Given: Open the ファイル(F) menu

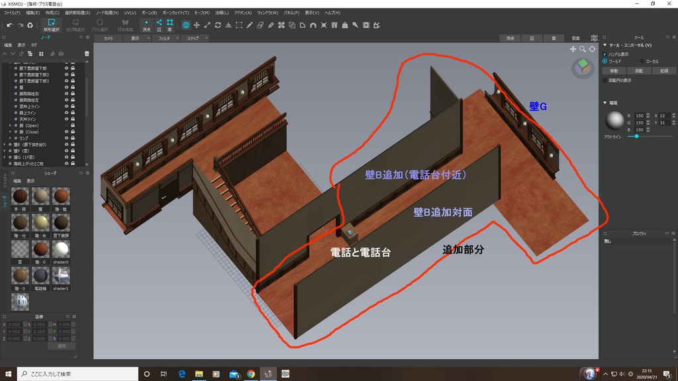Looking at the screenshot, I should tap(12, 13).
